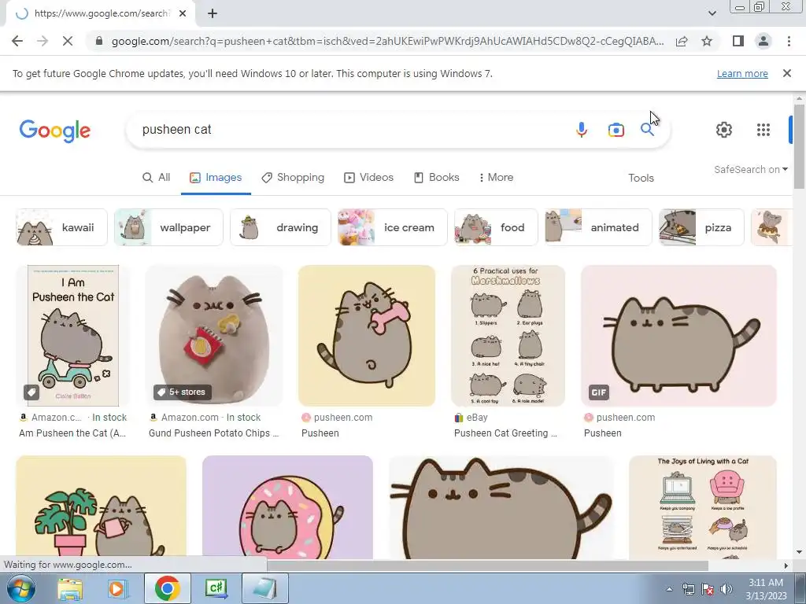Open the Books tab
Viewport: 806px width, 604px height.
pyautogui.click(x=436, y=177)
